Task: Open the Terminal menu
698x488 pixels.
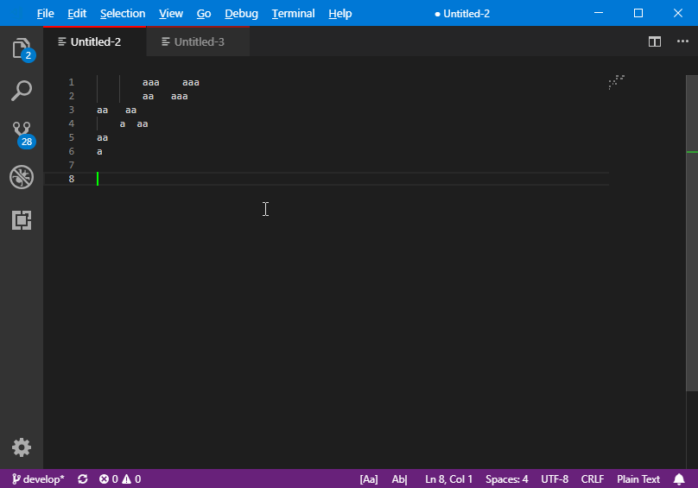Action: pos(294,13)
